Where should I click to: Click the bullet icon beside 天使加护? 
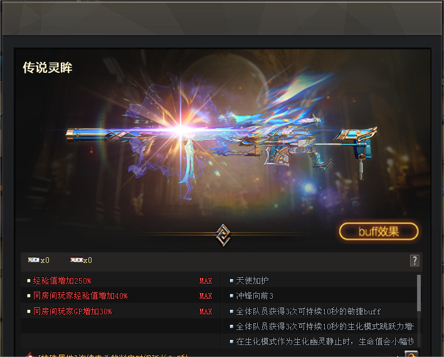point(231,281)
